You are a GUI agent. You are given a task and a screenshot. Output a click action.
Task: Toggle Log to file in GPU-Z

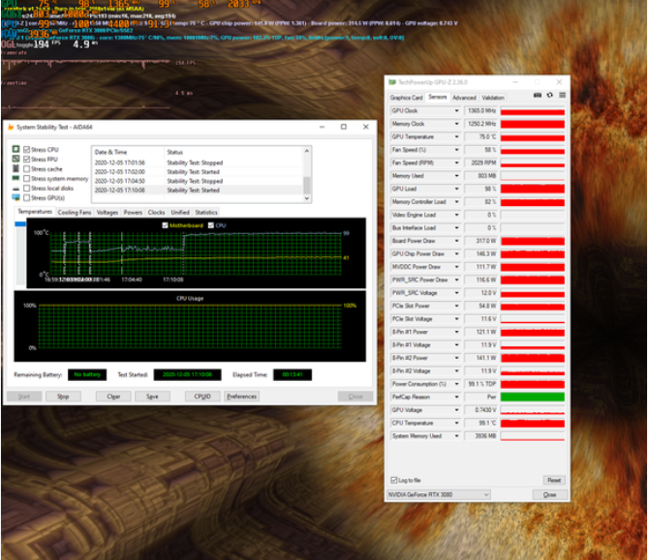pos(394,480)
